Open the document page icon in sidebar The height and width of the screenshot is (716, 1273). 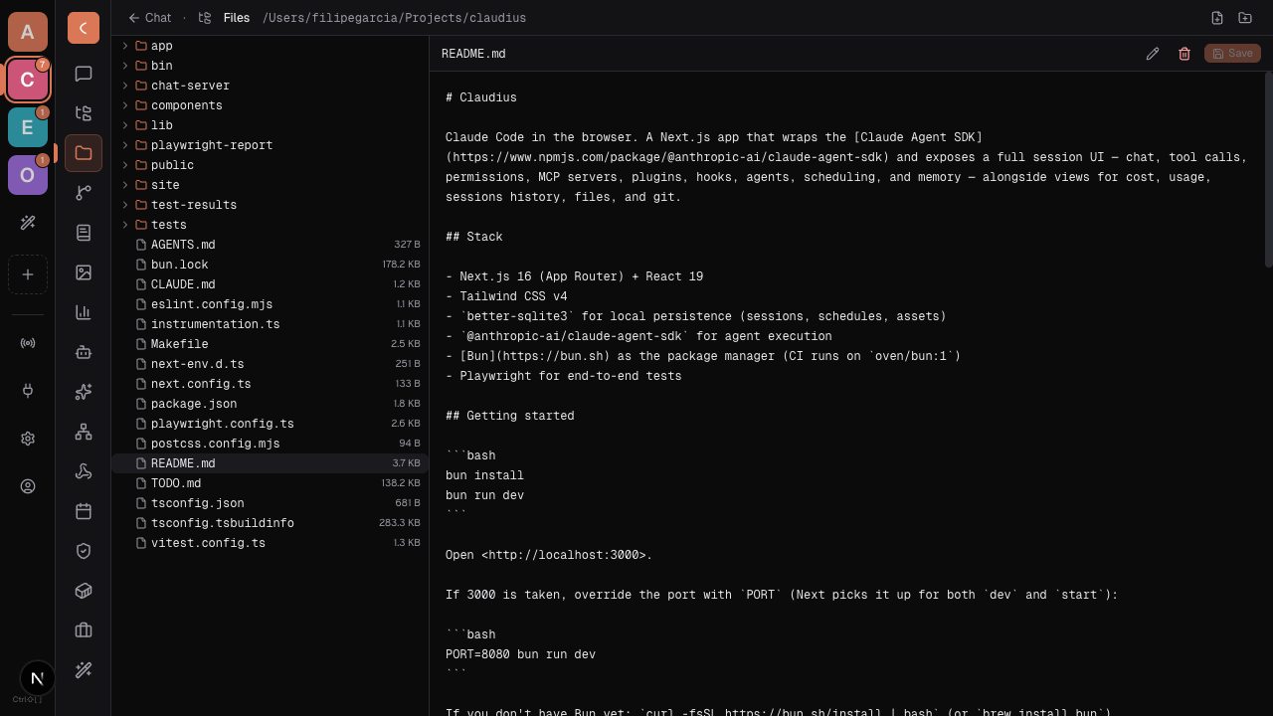tap(84, 233)
